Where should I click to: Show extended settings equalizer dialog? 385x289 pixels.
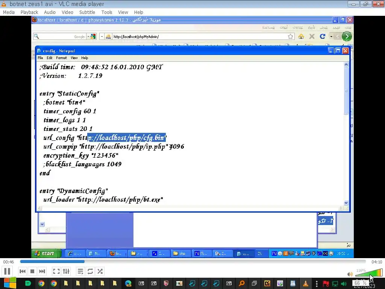pos(66,271)
